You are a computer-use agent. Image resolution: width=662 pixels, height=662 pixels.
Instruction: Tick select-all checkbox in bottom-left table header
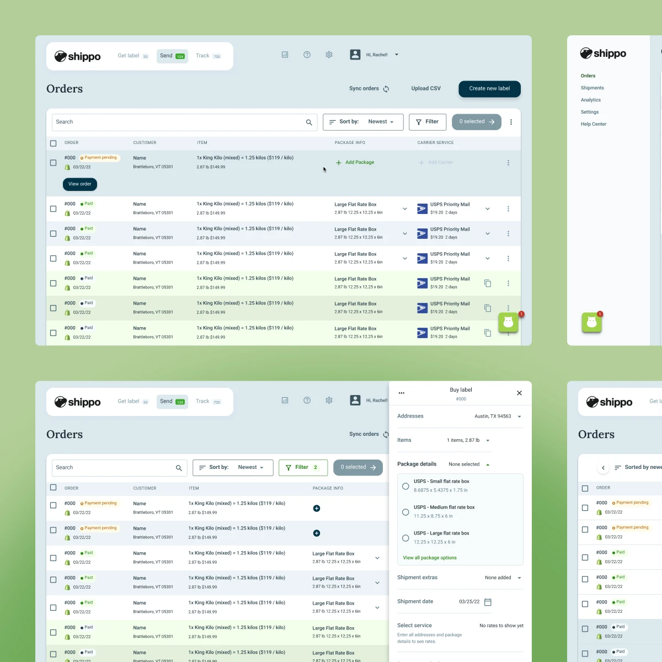[53, 488]
